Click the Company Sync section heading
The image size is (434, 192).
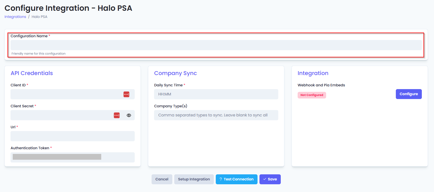pos(175,73)
